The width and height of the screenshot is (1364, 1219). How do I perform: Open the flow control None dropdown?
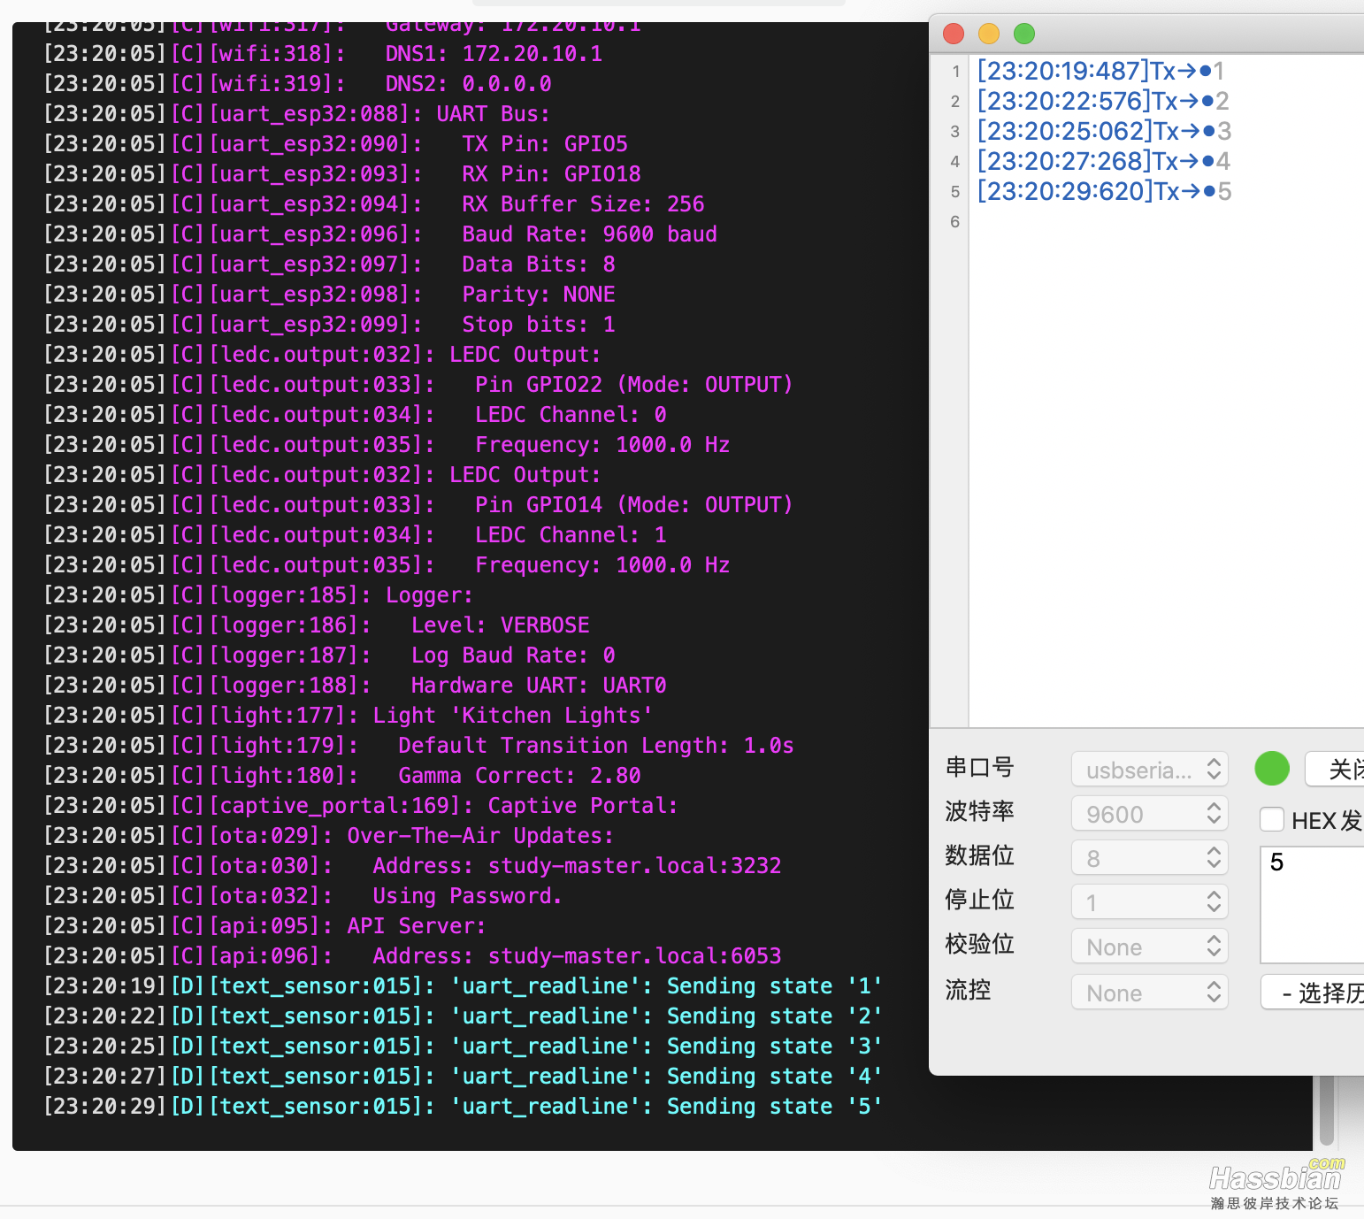tap(1149, 993)
